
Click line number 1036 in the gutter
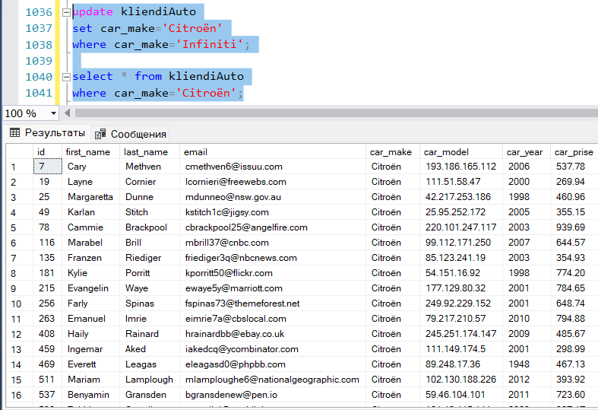[x=39, y=13]
